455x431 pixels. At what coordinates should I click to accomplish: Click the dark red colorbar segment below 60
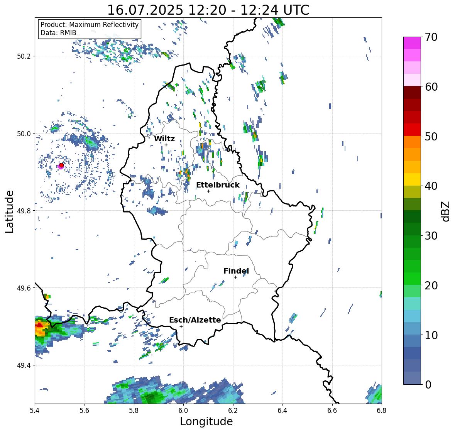tap(412, 93)
